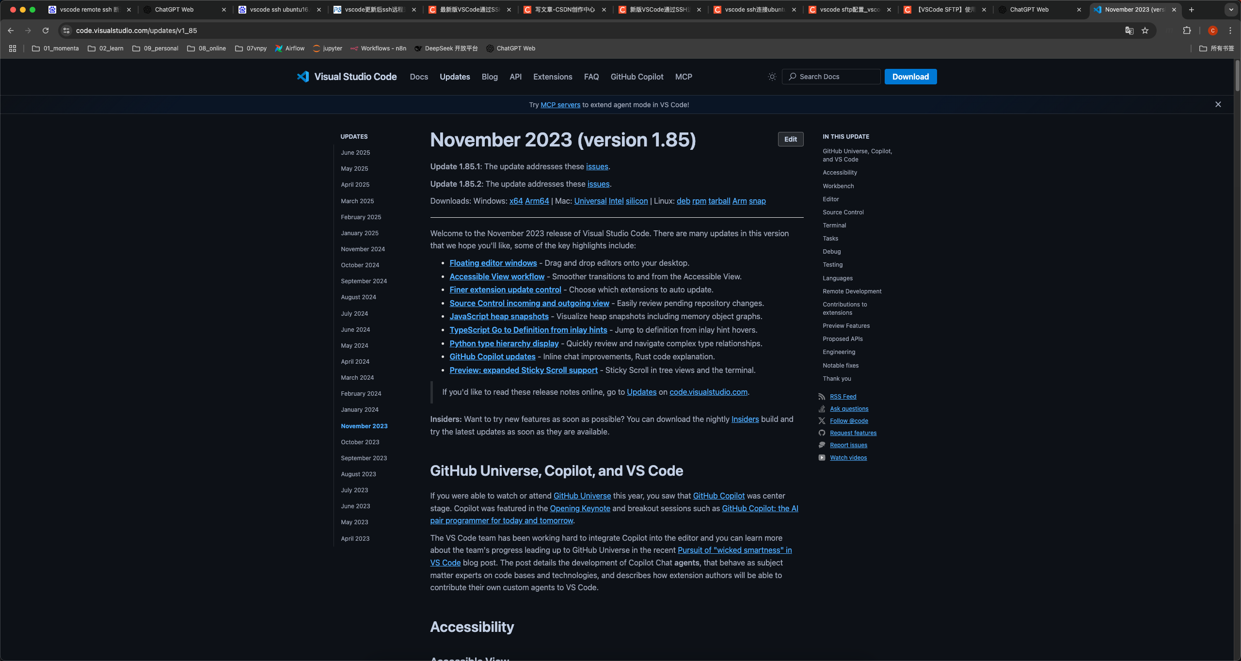Click the Ask questions link
This screenshot has width=1241, height=661.
point(849,409)
